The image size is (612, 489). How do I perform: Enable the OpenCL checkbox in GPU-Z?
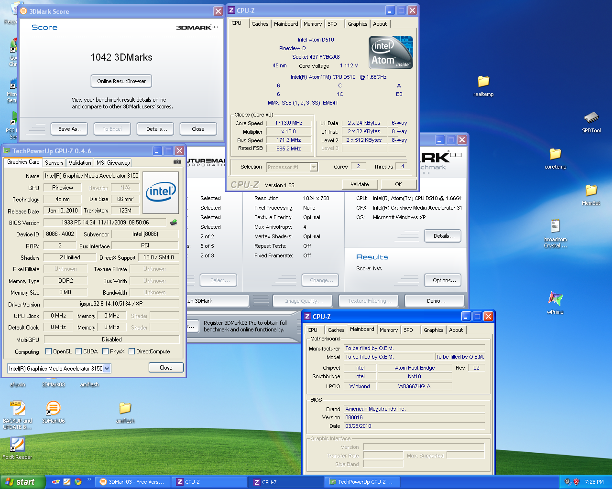[x=48, y=351]
